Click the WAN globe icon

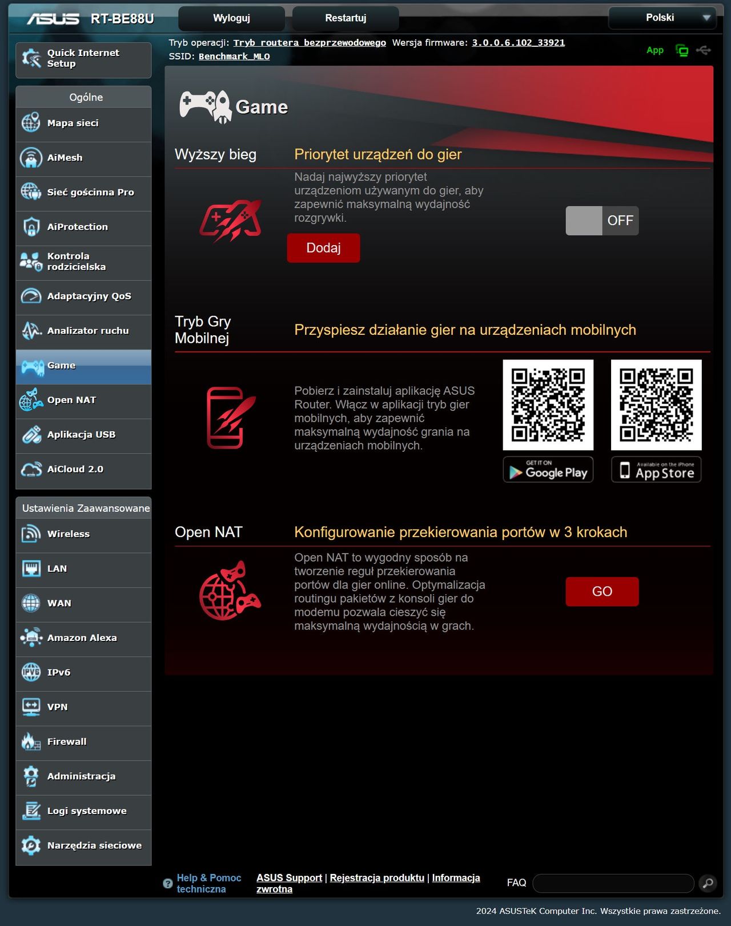31,603
